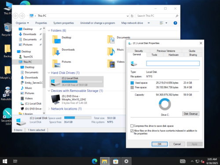The image size is (220, 165).
Task: Click the volume icon in system tray
Action: pos(202,161)
